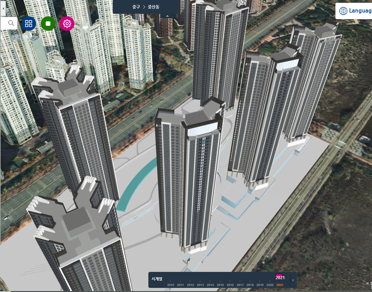
Task: Select year 2014 on the timeline
Action: [x=210, y=285]
